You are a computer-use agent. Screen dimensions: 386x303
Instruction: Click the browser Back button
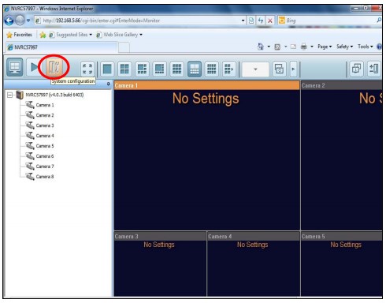pyautogui.click(x=9, y=21)
